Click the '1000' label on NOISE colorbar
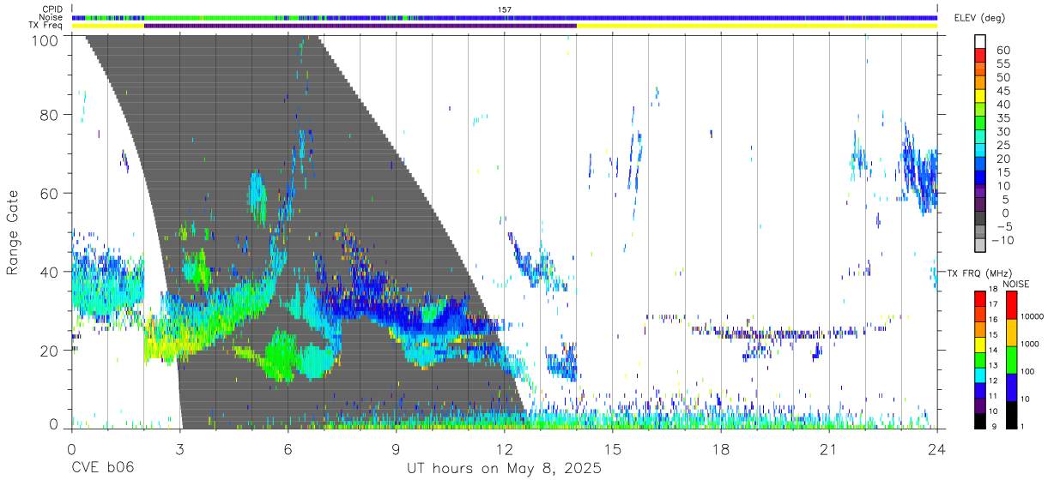 [x=1032, y=345]
